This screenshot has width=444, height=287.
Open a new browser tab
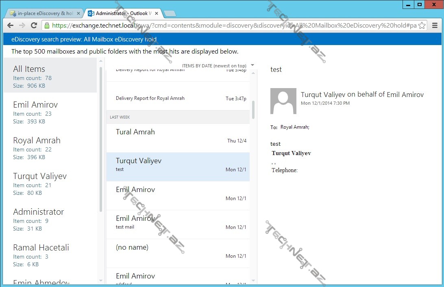point(170,14)
